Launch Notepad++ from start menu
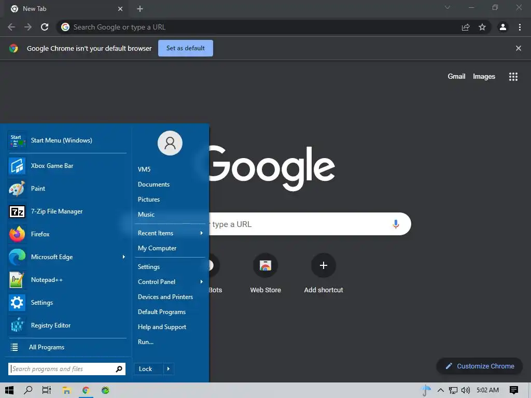The height and width of the screenshot is (398, 531). pyautogui.click(x=67, y=280)
